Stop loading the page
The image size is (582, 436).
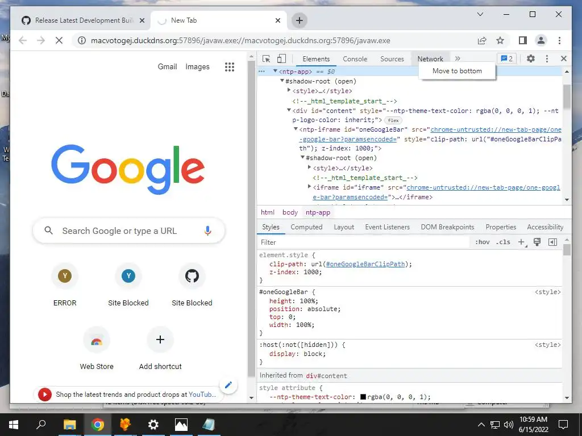(59, 40)
